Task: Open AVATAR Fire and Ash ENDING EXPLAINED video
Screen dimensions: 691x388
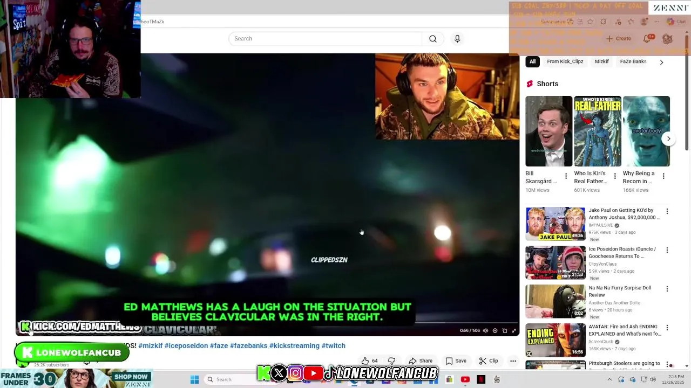Action: point(555,340)
